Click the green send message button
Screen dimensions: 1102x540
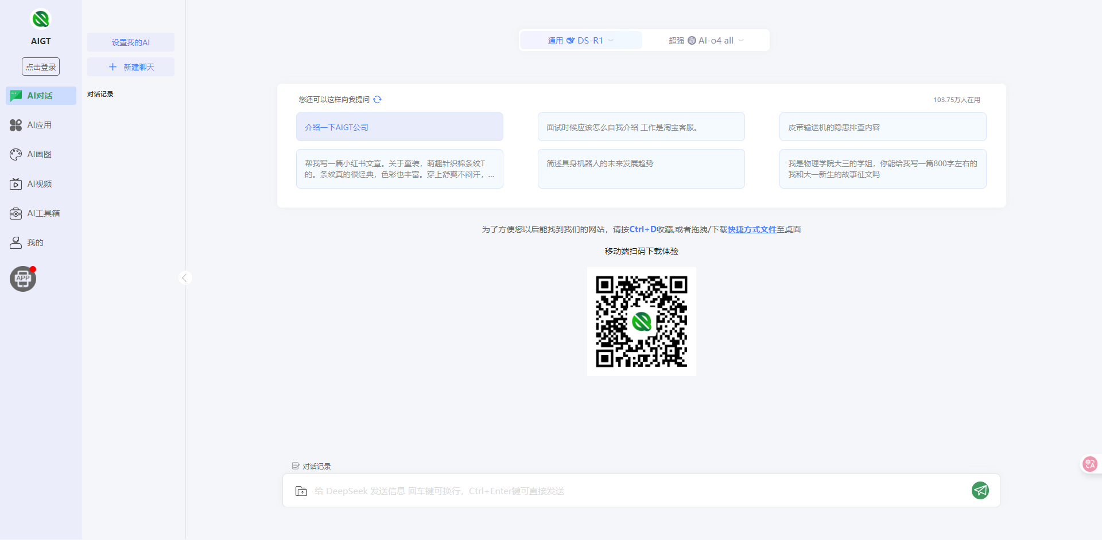point(980,491)
